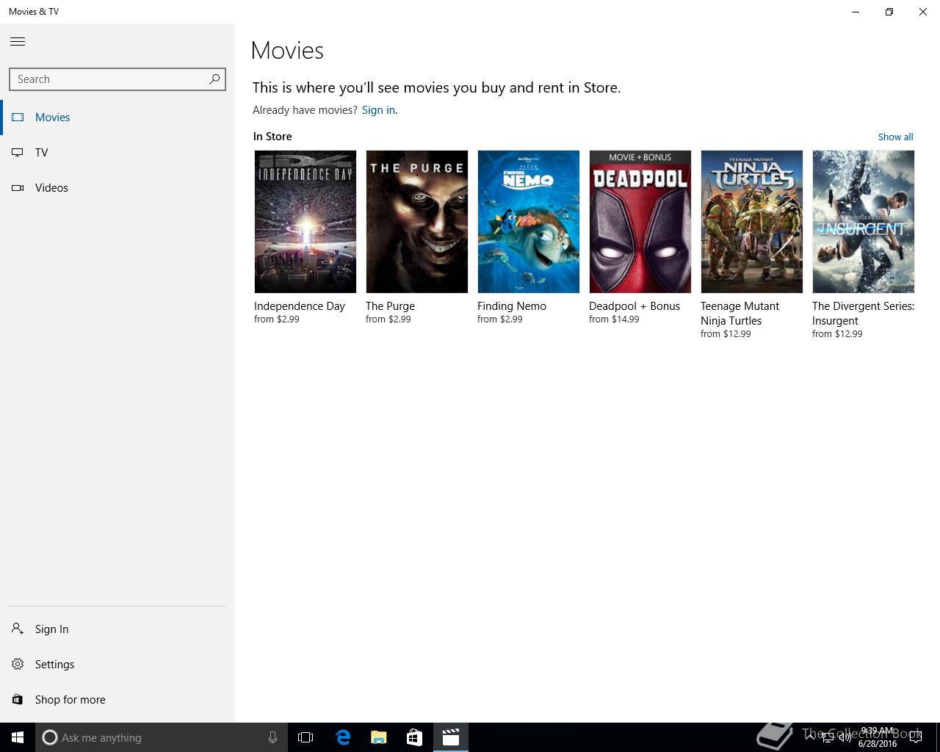
Task: Click the Independence Day title text
Action: coord(300,306)
